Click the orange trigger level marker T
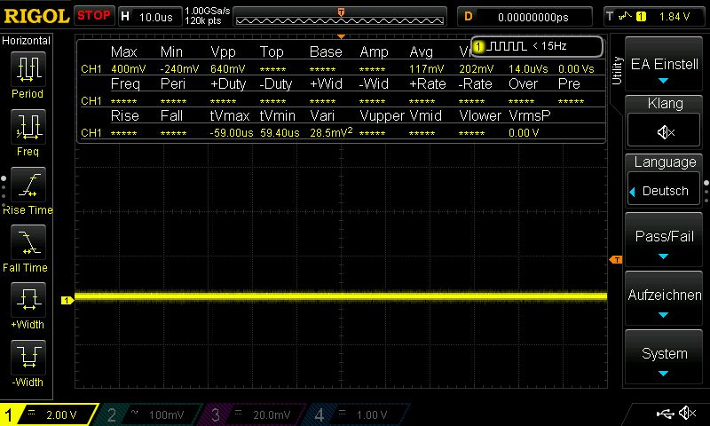The width and height of the screenshot is (710, 426). pyautogui.click(x=616, y=259)
